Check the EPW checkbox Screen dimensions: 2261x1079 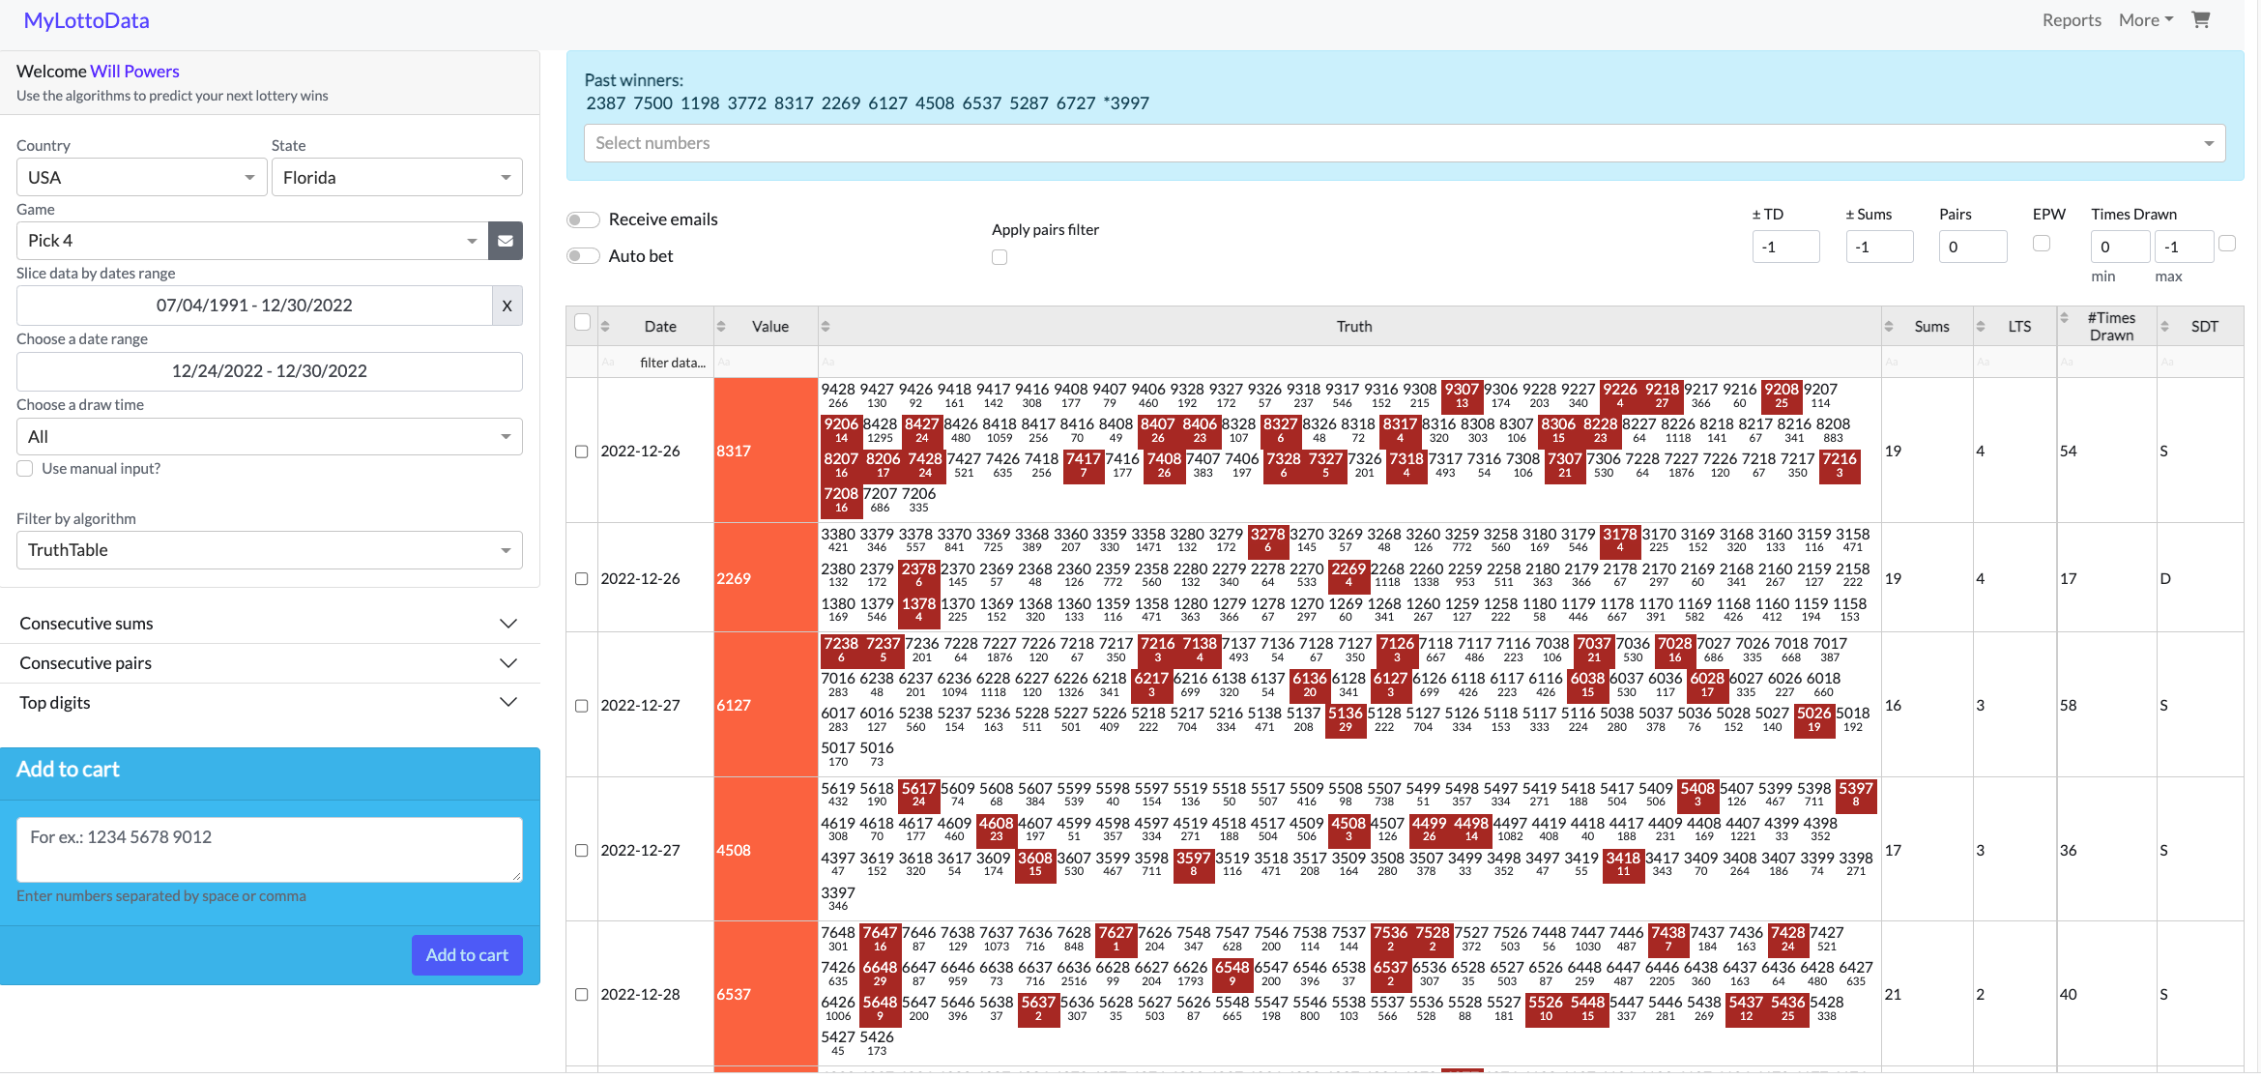[x=2042, y=244]
